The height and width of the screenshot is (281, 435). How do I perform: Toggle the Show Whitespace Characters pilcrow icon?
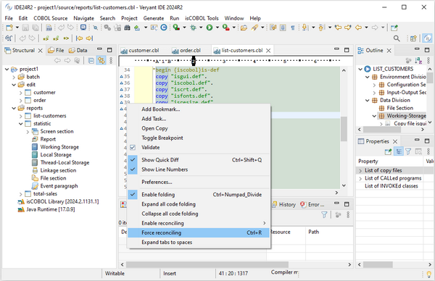293,28
